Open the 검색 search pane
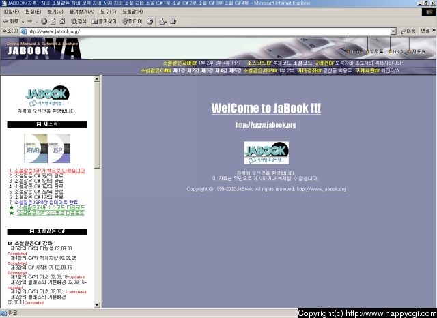Screen dimensions: 437x318 (x=79, y=21)
